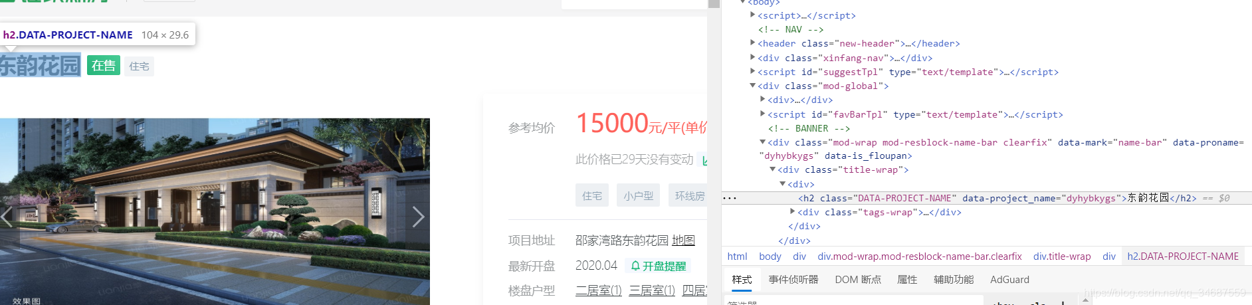Select div.mod-wrap.mod-resblock-name-bar.clearfix breadcrumb

[x=920, y=256]
